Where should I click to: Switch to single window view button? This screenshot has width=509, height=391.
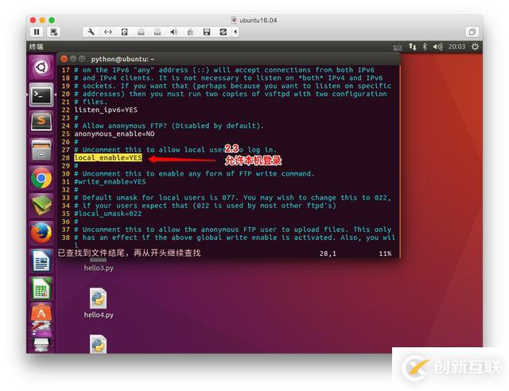pos(472,32)
